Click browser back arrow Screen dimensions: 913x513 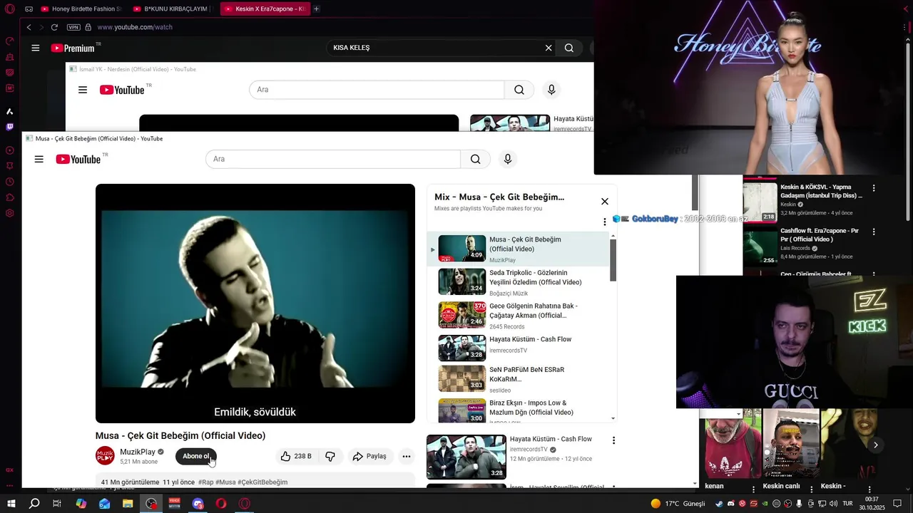(29, 27)
